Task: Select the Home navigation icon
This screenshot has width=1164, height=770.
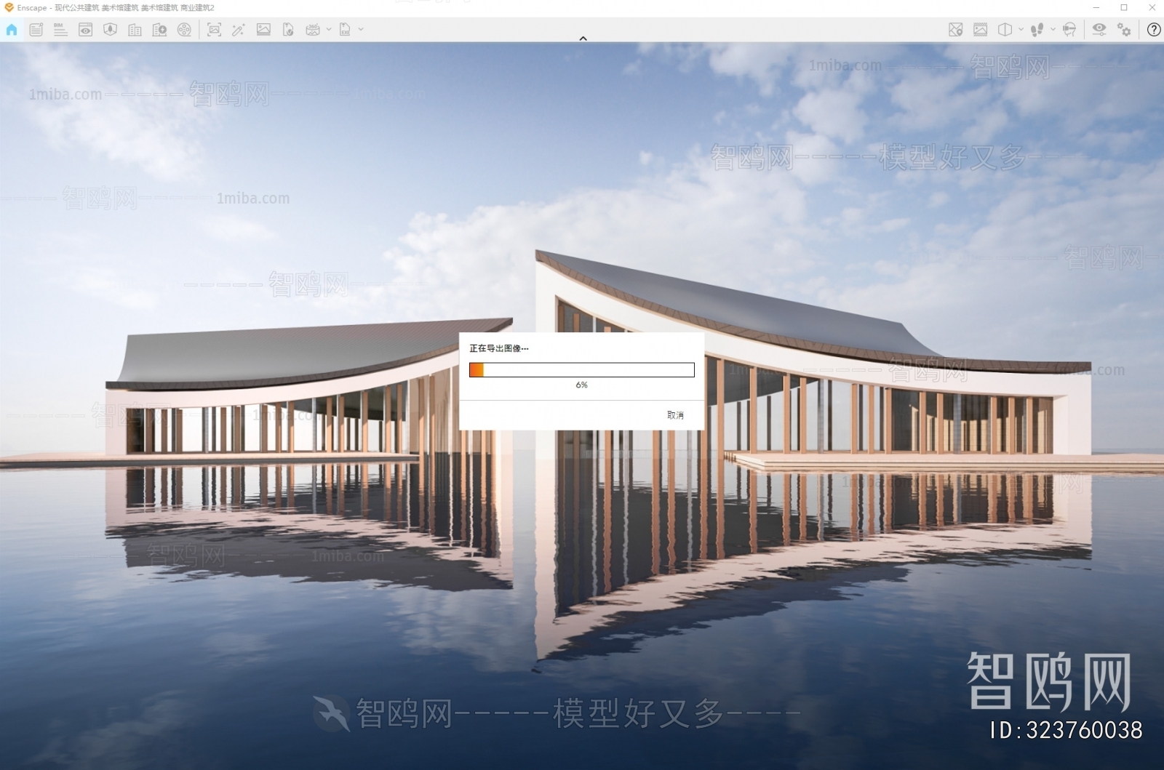Action: [12, 30]
